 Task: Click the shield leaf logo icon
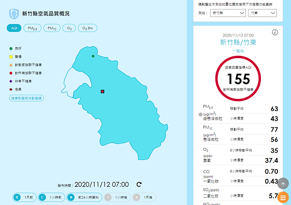14,14
